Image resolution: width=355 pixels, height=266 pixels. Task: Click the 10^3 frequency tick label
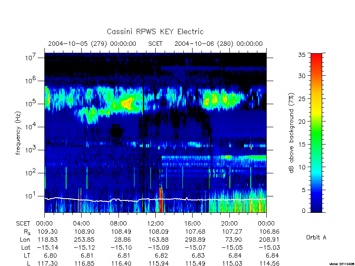click(31, 149)
